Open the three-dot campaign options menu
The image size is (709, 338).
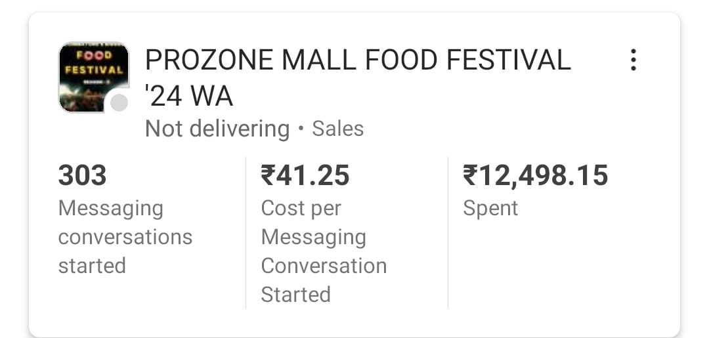click(x=633, y=60)
